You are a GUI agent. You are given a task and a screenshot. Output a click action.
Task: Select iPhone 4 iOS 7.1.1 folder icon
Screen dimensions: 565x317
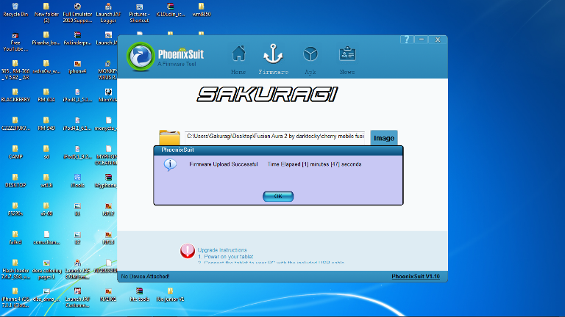point(15,298)
